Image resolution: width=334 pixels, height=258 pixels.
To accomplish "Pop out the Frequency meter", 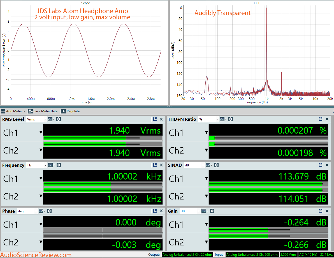I will pyautogui.click(x=155, y=165).
